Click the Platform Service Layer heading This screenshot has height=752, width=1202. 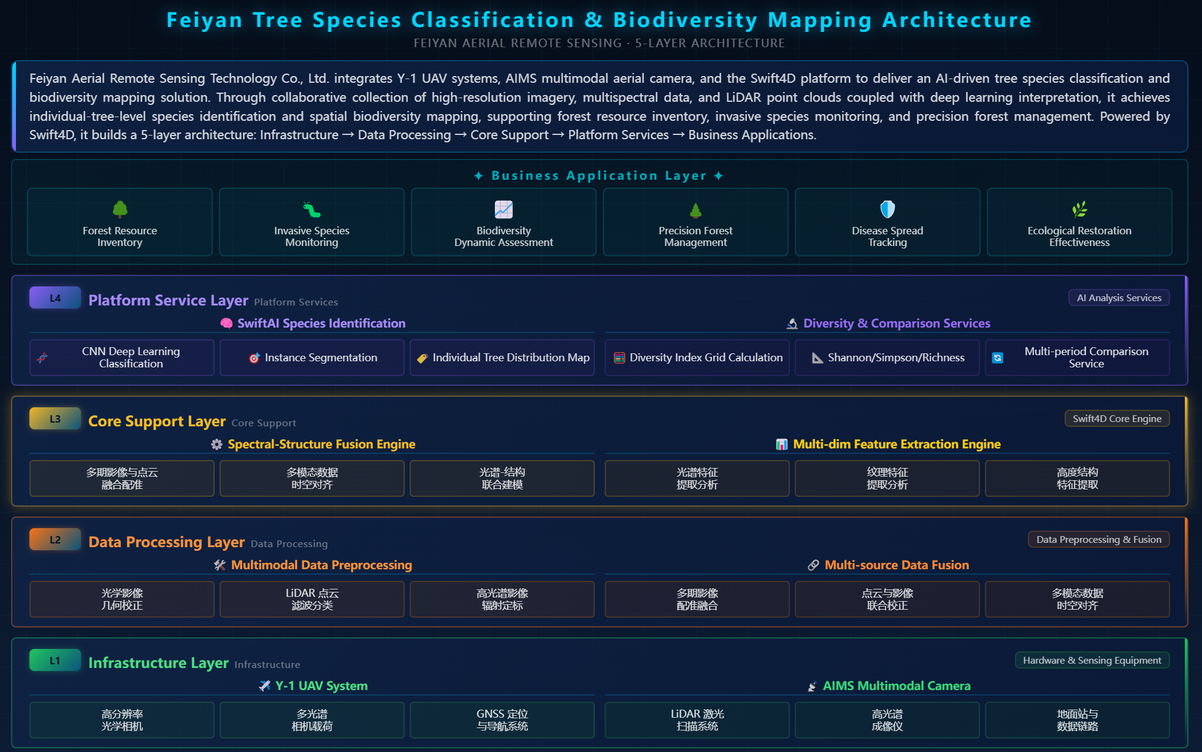coord(168,300)
